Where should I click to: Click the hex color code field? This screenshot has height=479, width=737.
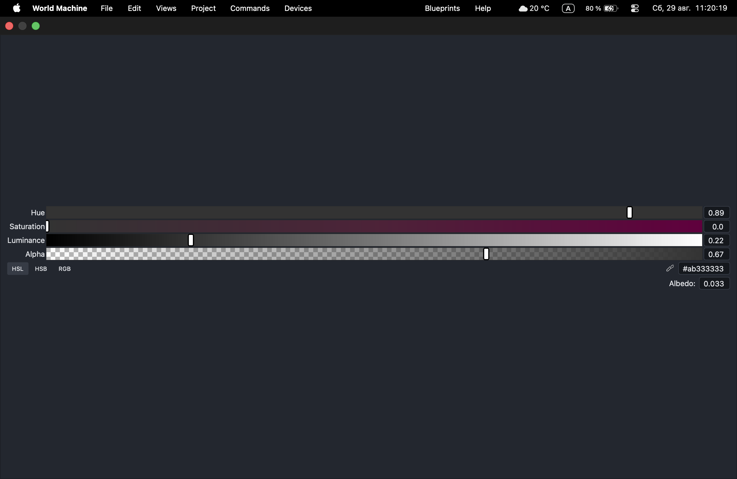point(704,269)
